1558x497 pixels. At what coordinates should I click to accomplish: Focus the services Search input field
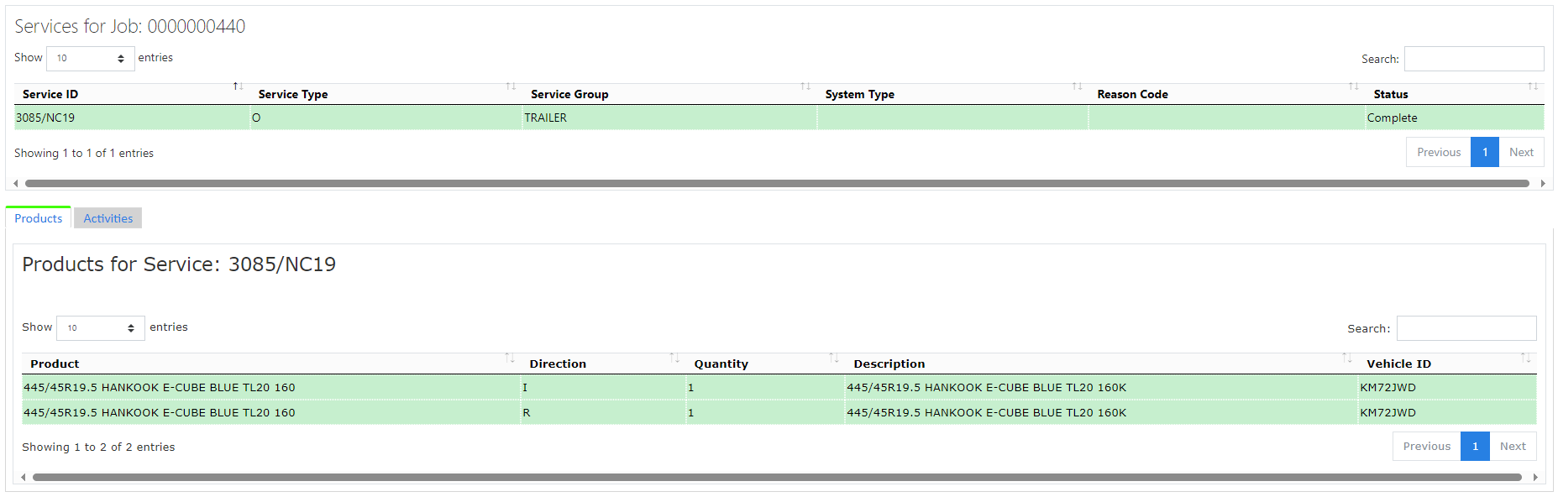coord(1474,59)
